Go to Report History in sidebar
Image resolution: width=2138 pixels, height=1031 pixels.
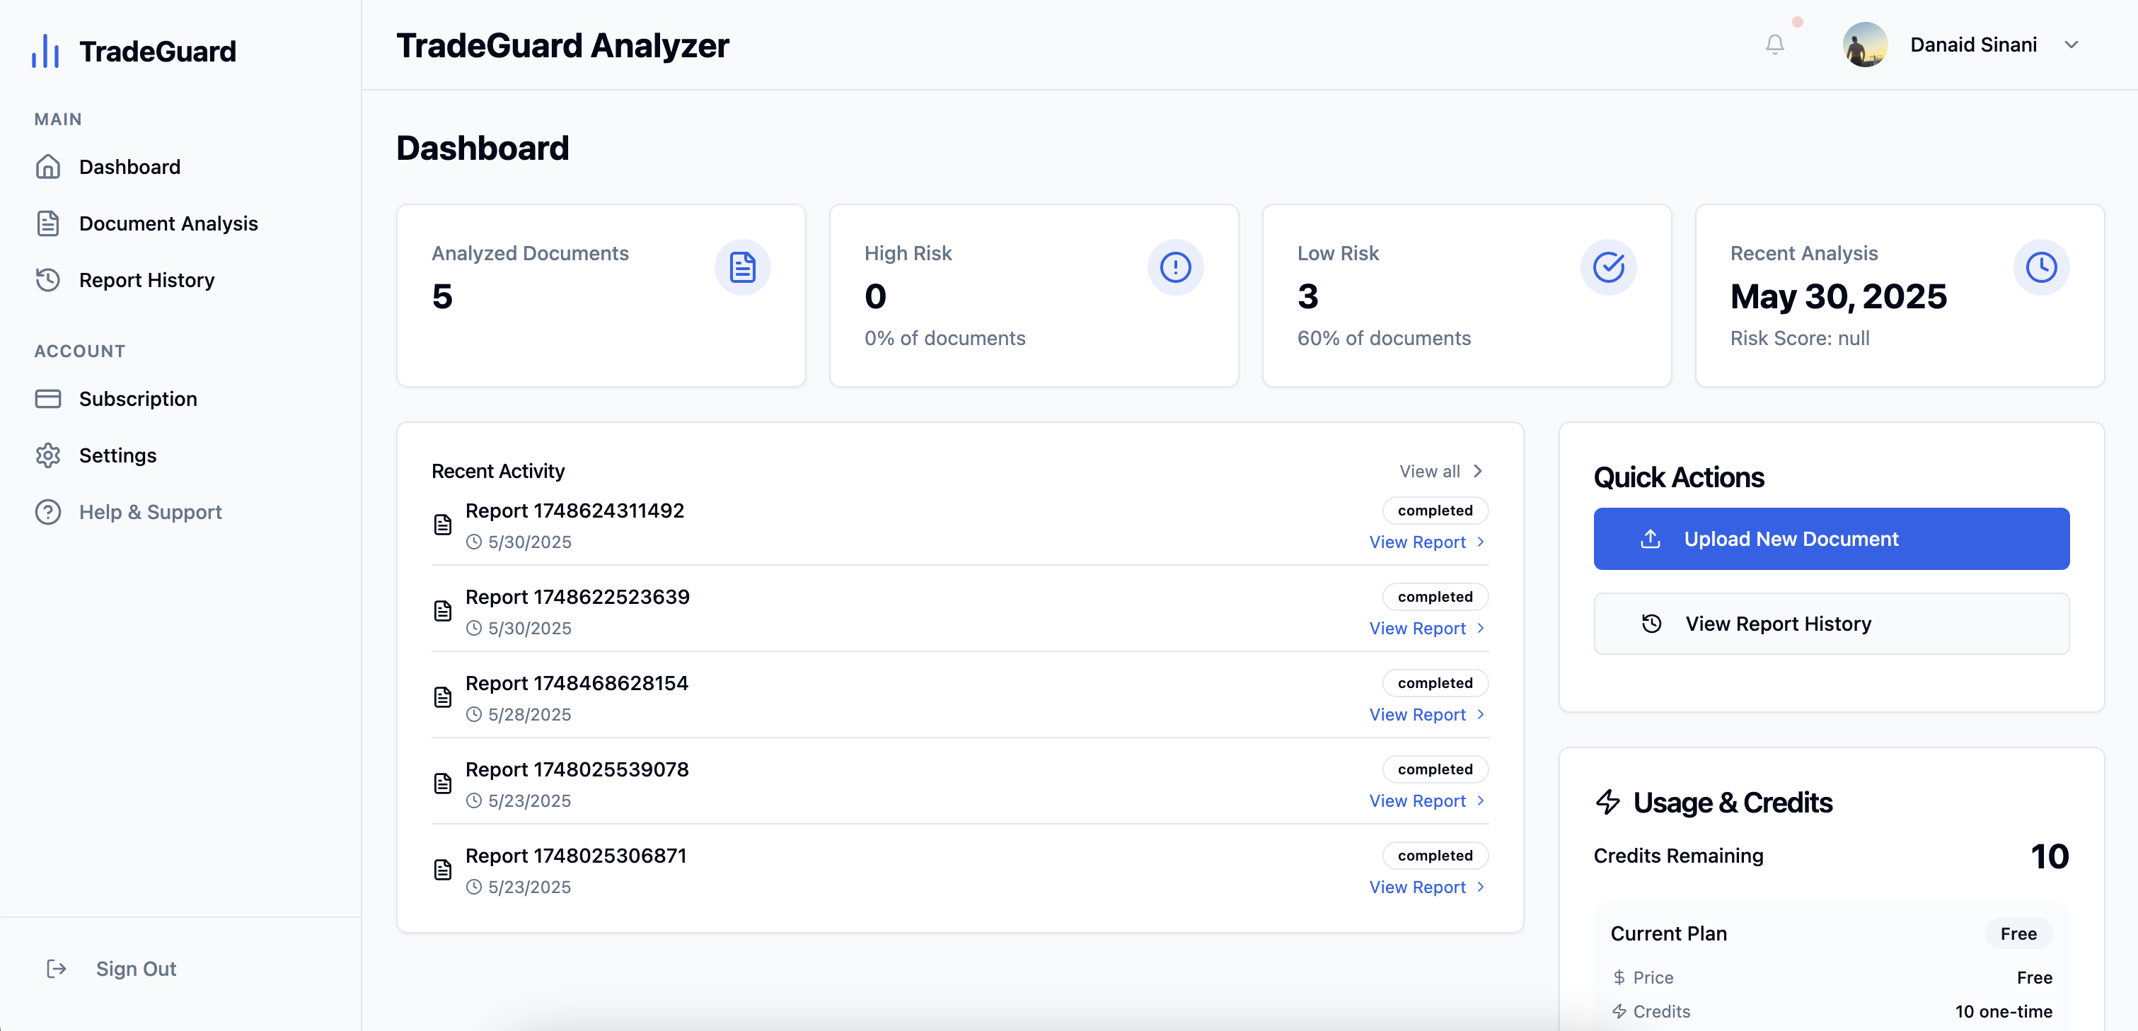[x=147, y=280]
